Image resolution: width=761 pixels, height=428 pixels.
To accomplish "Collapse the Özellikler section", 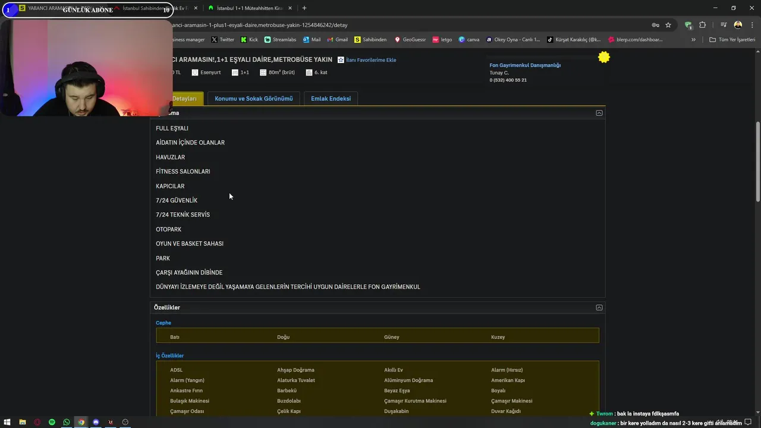I will tap(599, 307).
